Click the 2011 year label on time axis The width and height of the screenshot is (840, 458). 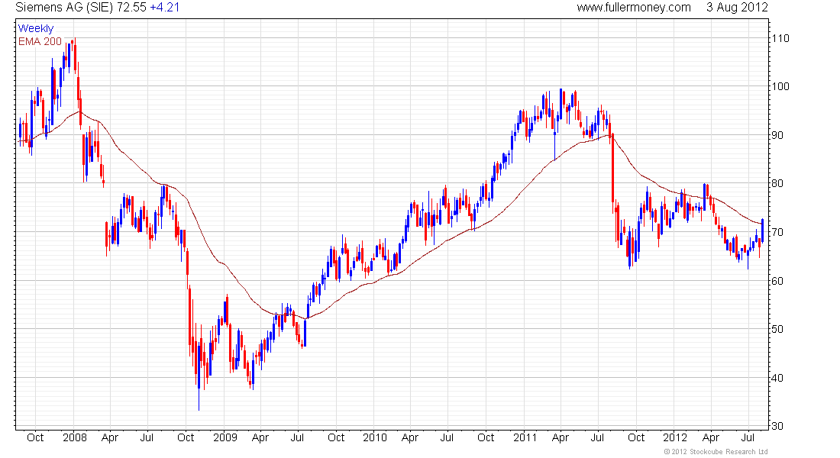click(525, 437)
